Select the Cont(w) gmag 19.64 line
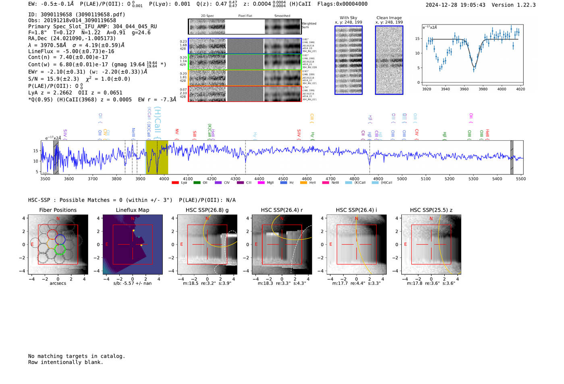The image size is (564, 384). tap(97, 64)
